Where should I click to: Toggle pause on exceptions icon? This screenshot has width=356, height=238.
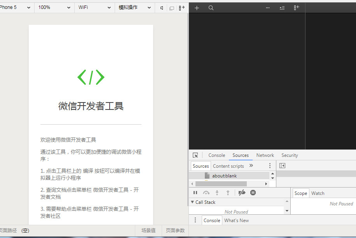253,193
